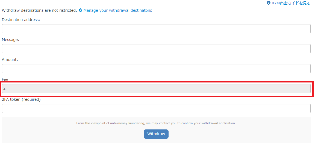
Task: Click the Amount label text
Action: (x=10, y=60)
